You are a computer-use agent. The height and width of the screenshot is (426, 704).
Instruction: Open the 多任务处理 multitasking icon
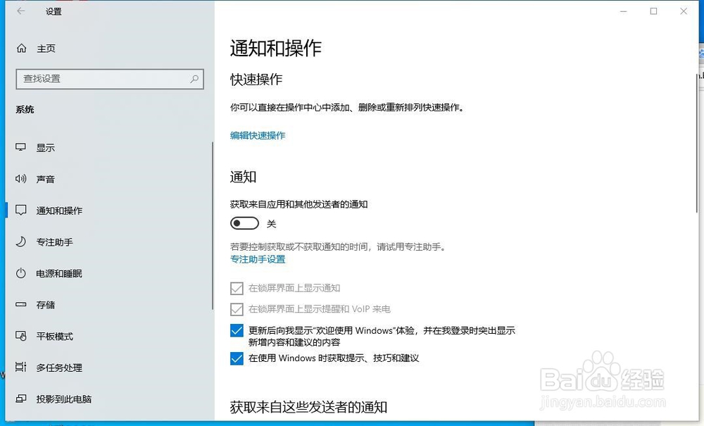(21, 367)
